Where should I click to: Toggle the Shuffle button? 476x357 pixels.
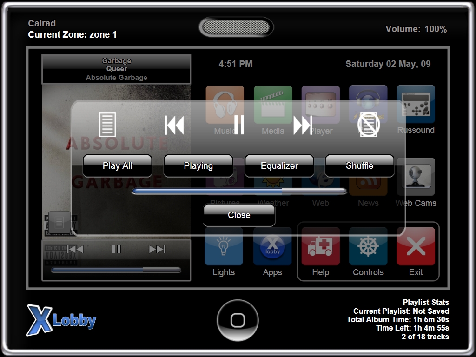[360, 166]
